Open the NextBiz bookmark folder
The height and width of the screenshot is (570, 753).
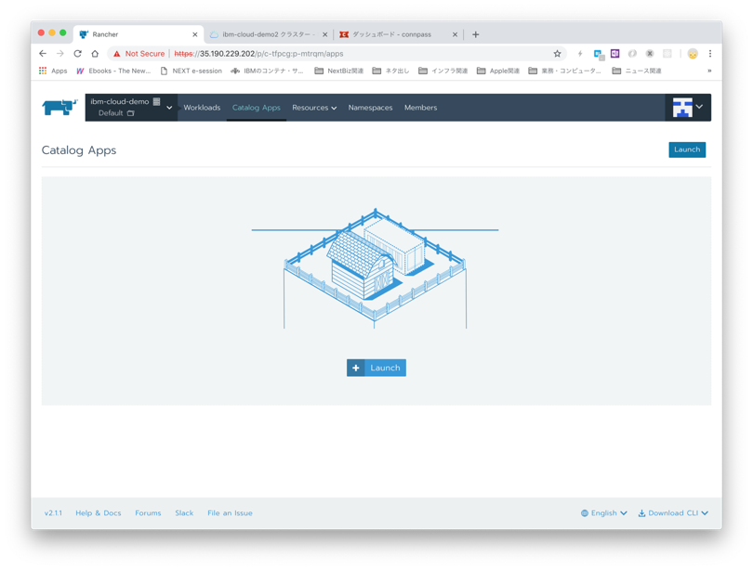pos(339,71)
